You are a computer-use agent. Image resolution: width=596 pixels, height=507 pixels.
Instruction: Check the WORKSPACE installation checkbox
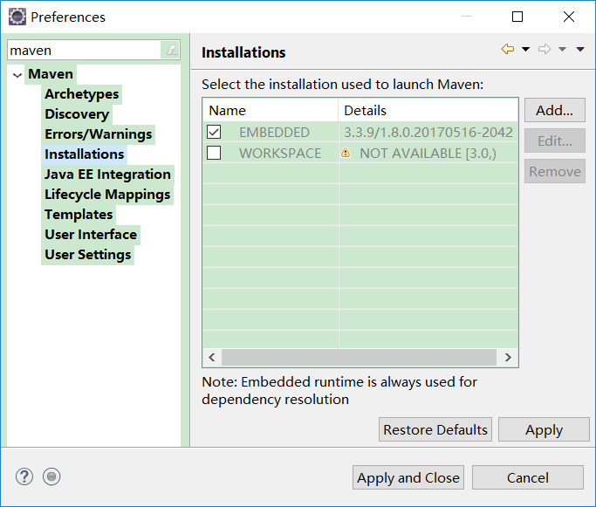click(x=214, y=153)
